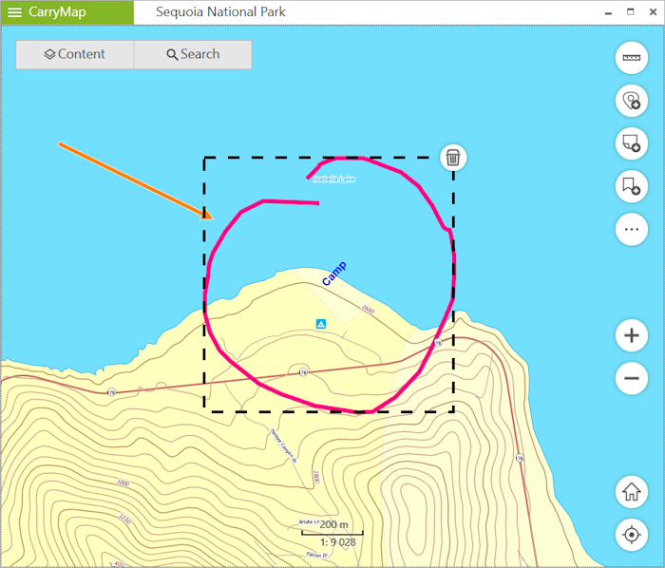Image resolution: width=665 pixels, height=568 pixels.
Task: Zoom out with the minus button
Action: click(632, 378)
